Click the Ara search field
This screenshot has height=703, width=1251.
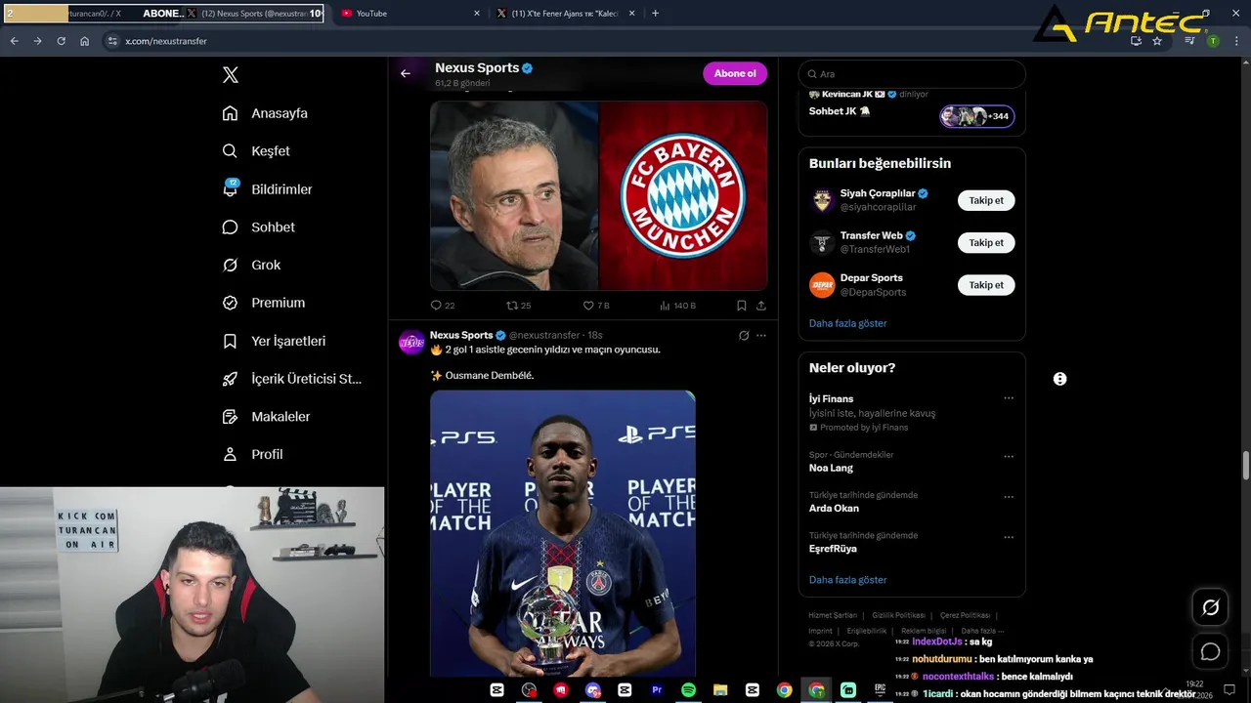(912, 74)
